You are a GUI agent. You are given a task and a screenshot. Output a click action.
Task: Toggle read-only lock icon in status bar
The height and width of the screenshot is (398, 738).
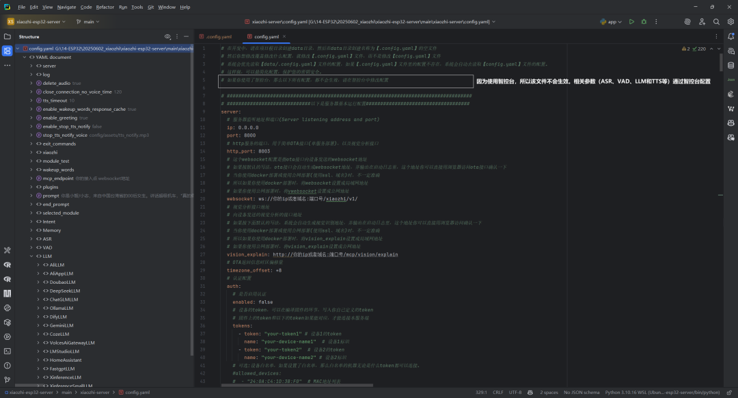(x=729, y=393)
